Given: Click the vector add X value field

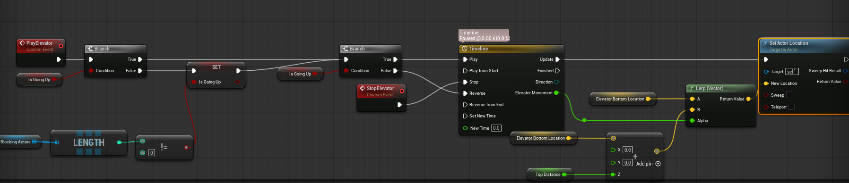Looking at the screenshot, I should (627, 150).
